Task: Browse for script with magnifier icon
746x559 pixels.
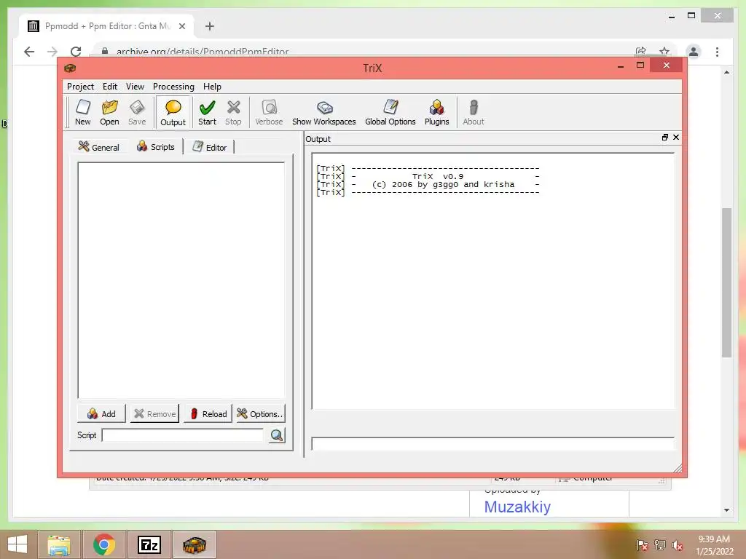Action: (x=277, y=435)
